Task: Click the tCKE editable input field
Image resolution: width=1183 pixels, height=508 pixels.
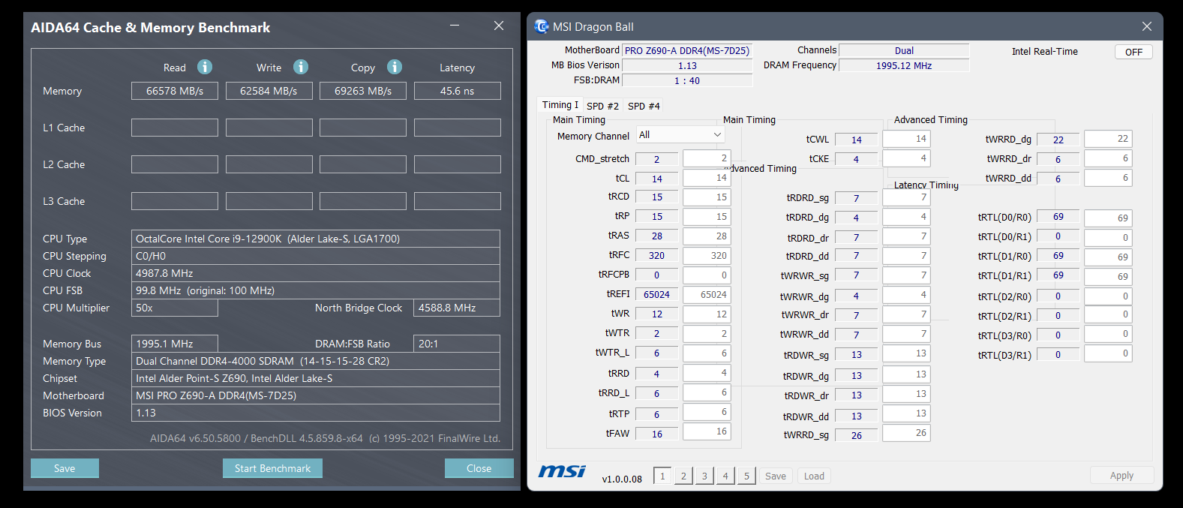Action: click(x=906, y=158)
